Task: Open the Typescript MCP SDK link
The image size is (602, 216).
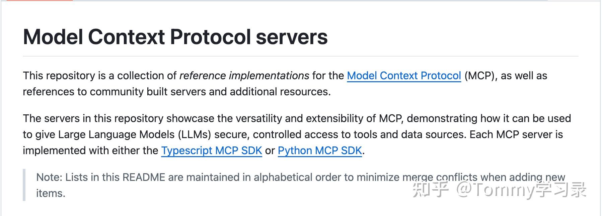Action: pos(212,150)
